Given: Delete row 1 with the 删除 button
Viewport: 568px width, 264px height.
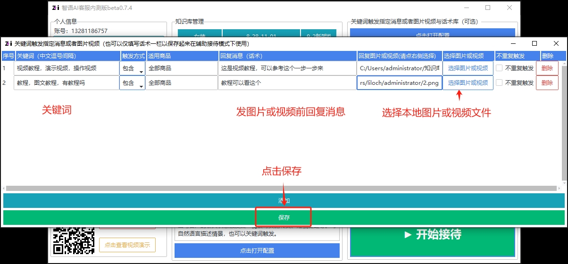Looking at the screenshot, I should point(547,68).
